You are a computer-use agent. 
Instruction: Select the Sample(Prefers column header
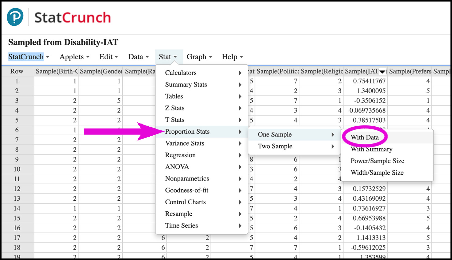tap(410, 71)
